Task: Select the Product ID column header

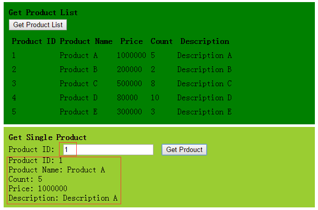Action: point(33,41)
